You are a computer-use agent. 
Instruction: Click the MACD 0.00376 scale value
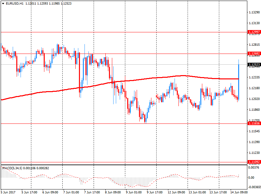[254, 168]
